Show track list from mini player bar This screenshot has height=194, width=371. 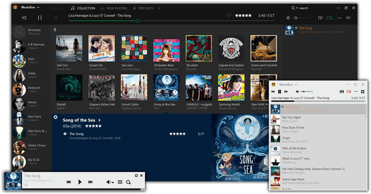click(120, 182)
